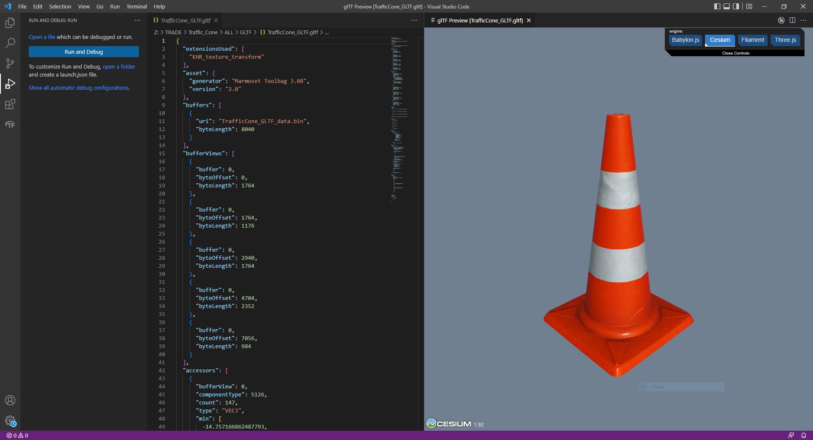Open the glTF tools activity bar icon
The width and height of the screenshot is (813, 440).
[x=10, y=124]
